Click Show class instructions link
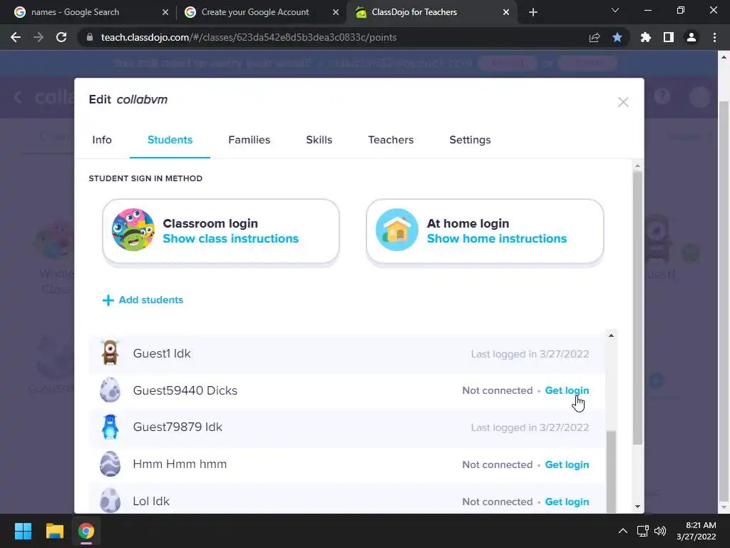Image resolution: width=730 pixels, height=548 pixels. pyautogui.click(x=230, y=238)
